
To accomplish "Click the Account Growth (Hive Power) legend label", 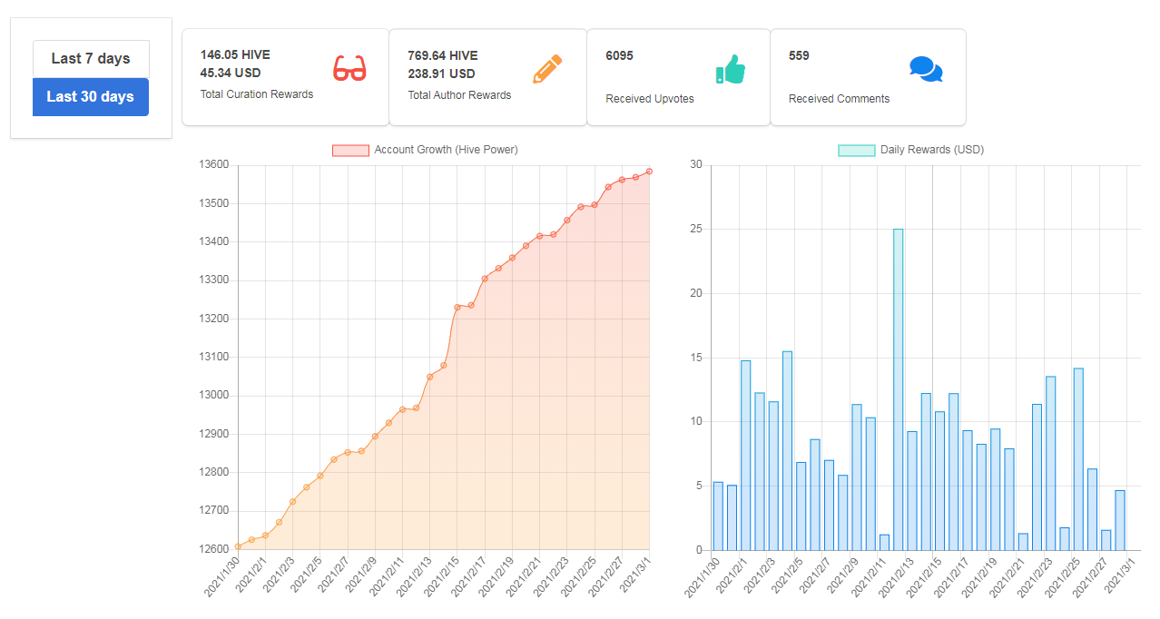I will coord(446,150).
